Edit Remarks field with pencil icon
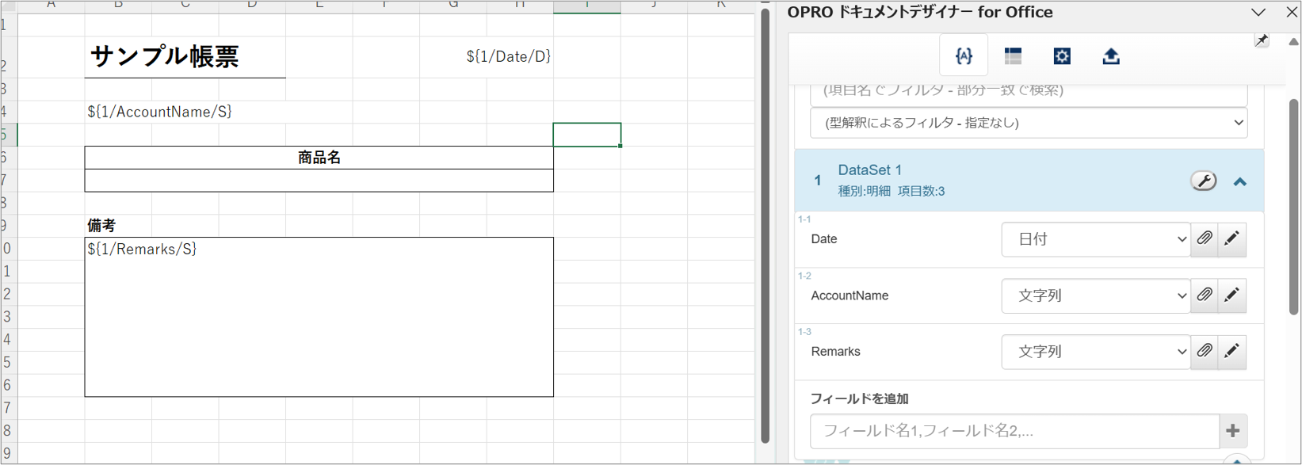Viewport: 1302px width, 465px height. click(1232, 351)
